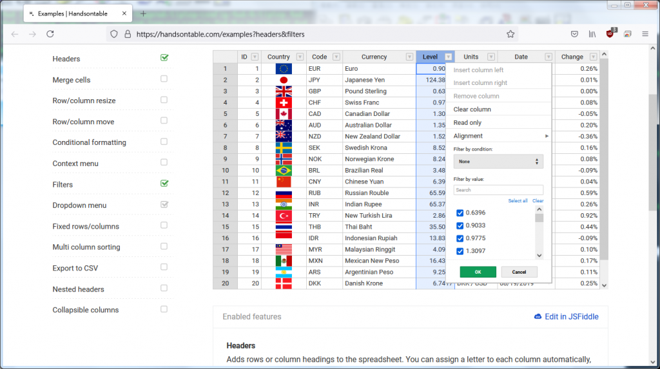The width and height of the screenshot is (660, 369).
Task: Open Units column dropdown menu
Action: point(490,57)
